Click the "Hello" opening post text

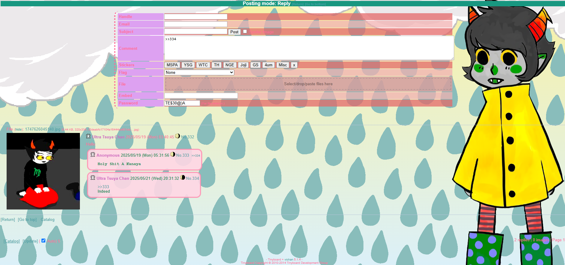90,144
